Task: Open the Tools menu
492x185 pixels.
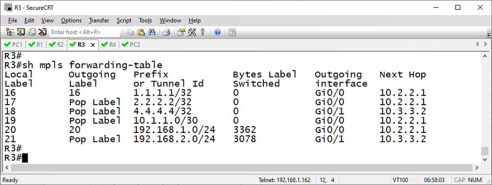Action: click(x=145, y=21)
